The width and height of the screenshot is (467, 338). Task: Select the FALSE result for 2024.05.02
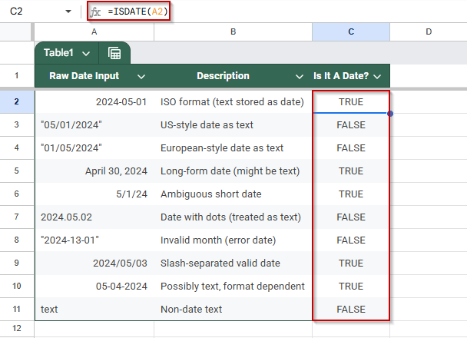click(x=351, y=217)
